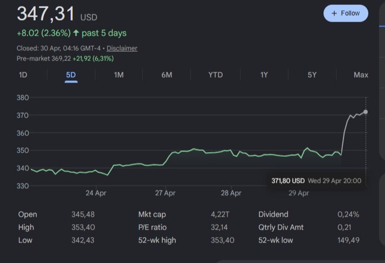The image size is (385, 263).
Task: Click the grey endpoint dot on chart
Action: [366, 112]
